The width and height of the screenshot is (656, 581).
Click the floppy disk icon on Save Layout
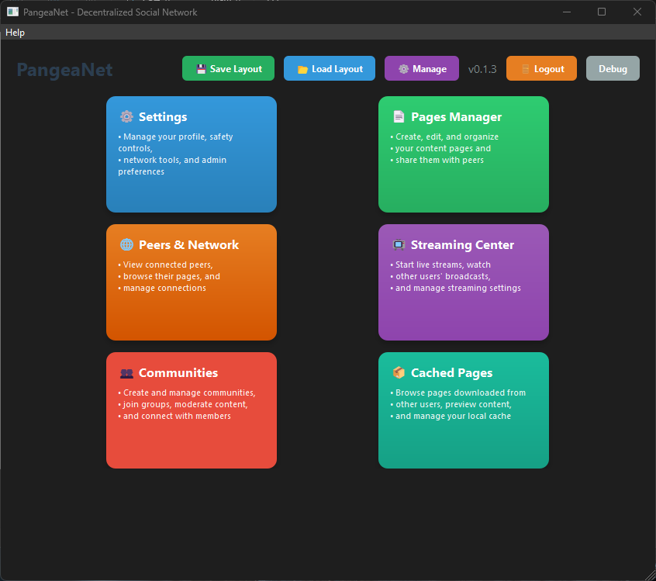[x=202, y=69]
